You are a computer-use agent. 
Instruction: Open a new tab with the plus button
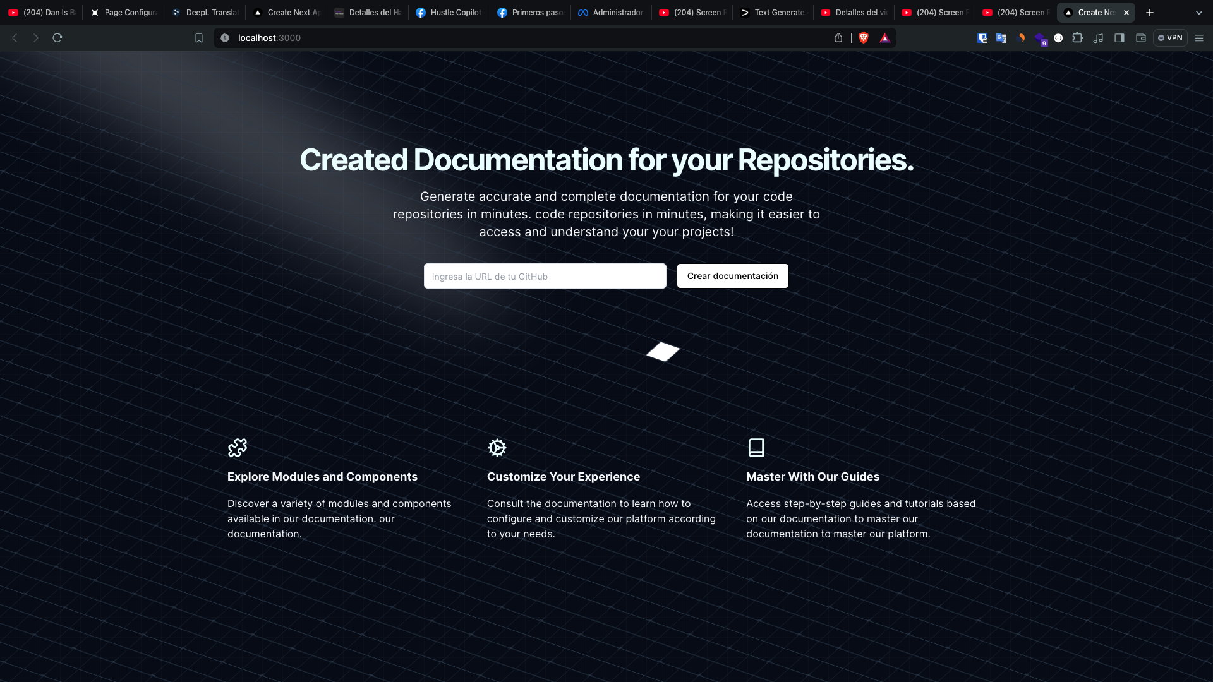pyautogui.click(x=1150, y=13)
